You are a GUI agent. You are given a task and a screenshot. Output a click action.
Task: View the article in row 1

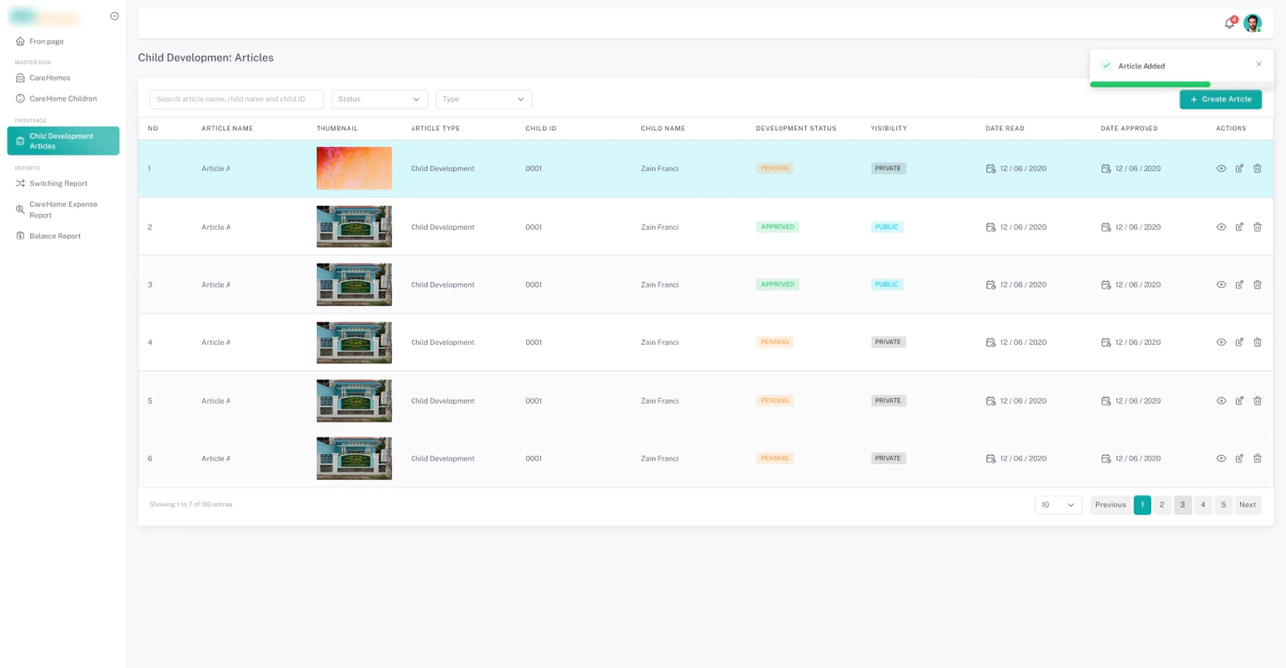[1221, 169]
